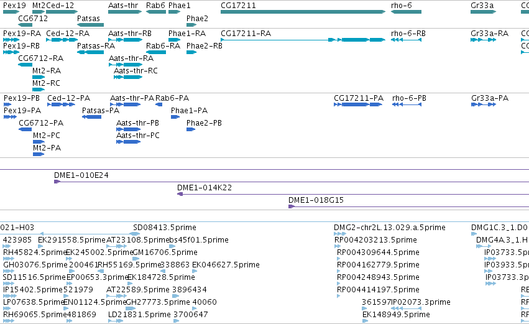Click the Patsas-PA coding sequence
This screenshot has width=529, height=324.
pyautogui.click(x=92, y=117)
